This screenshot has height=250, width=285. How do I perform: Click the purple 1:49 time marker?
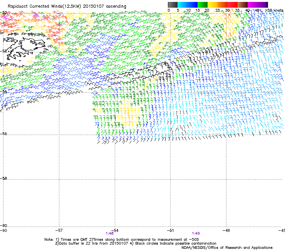tap(196, 233)
